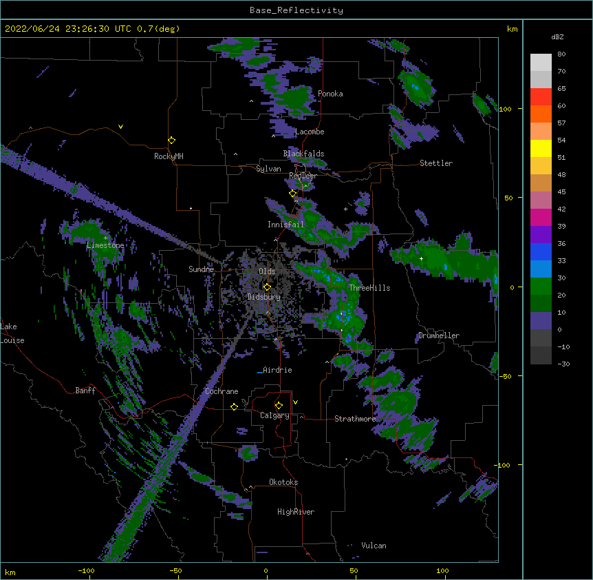The width and height of the screenshot is (593, 580).
Task: Click the white asterisk above Limestone label
Action: [x=105, y=238]
